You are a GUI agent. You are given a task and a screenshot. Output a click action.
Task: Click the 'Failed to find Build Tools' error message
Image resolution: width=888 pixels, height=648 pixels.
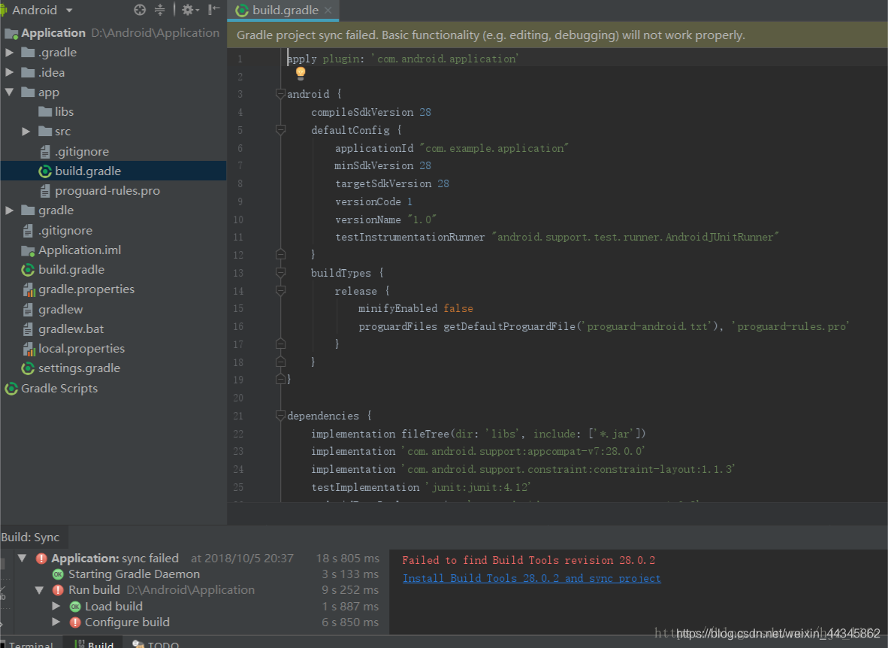click(x=528, y=560)
